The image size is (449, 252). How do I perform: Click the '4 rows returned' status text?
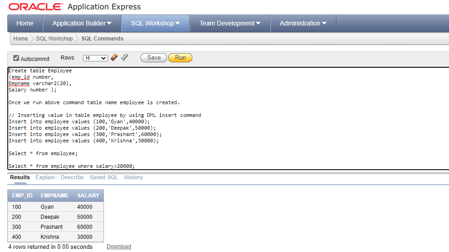51,247
